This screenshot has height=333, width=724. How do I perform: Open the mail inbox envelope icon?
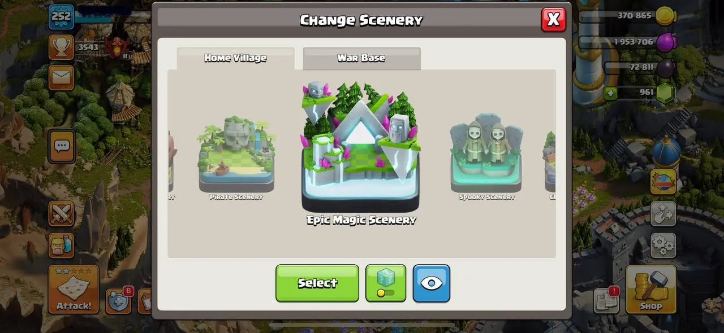(61, 77)
